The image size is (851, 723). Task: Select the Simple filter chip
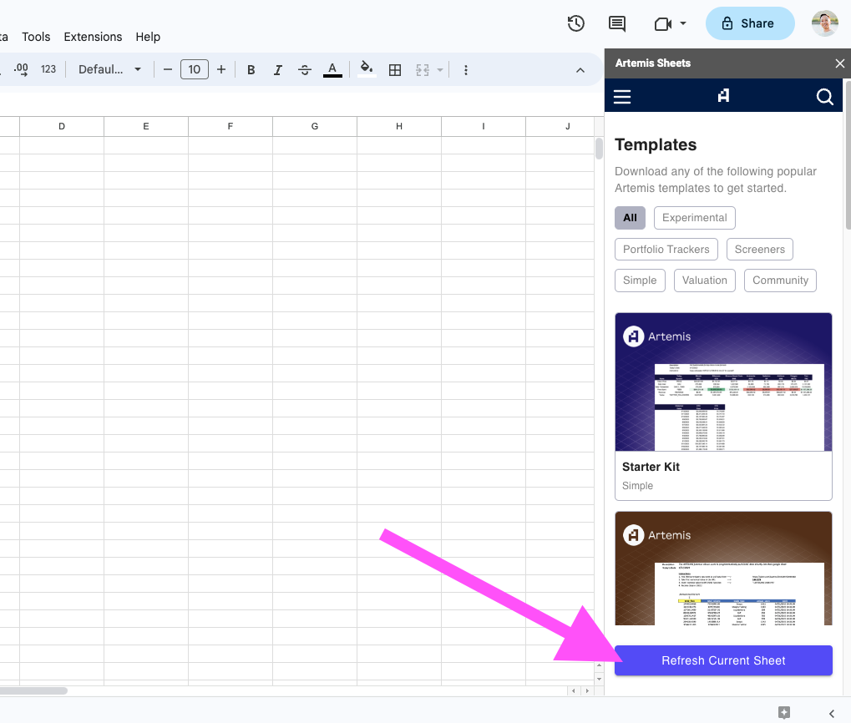640,280
